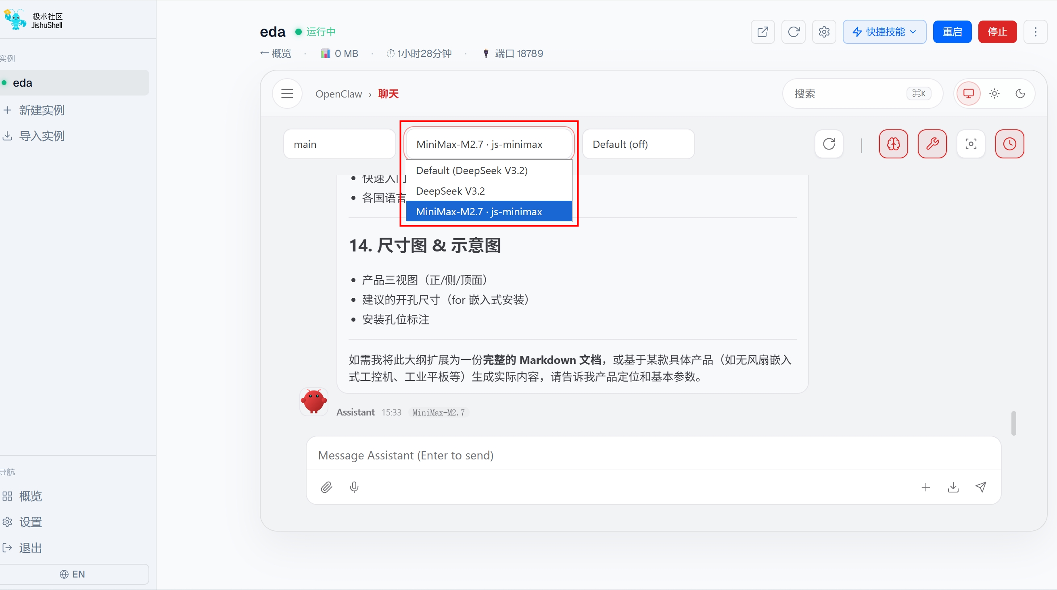
Task: Click the MiniMax-M2.7 message model tag
Action: click(x=439, y=412)
